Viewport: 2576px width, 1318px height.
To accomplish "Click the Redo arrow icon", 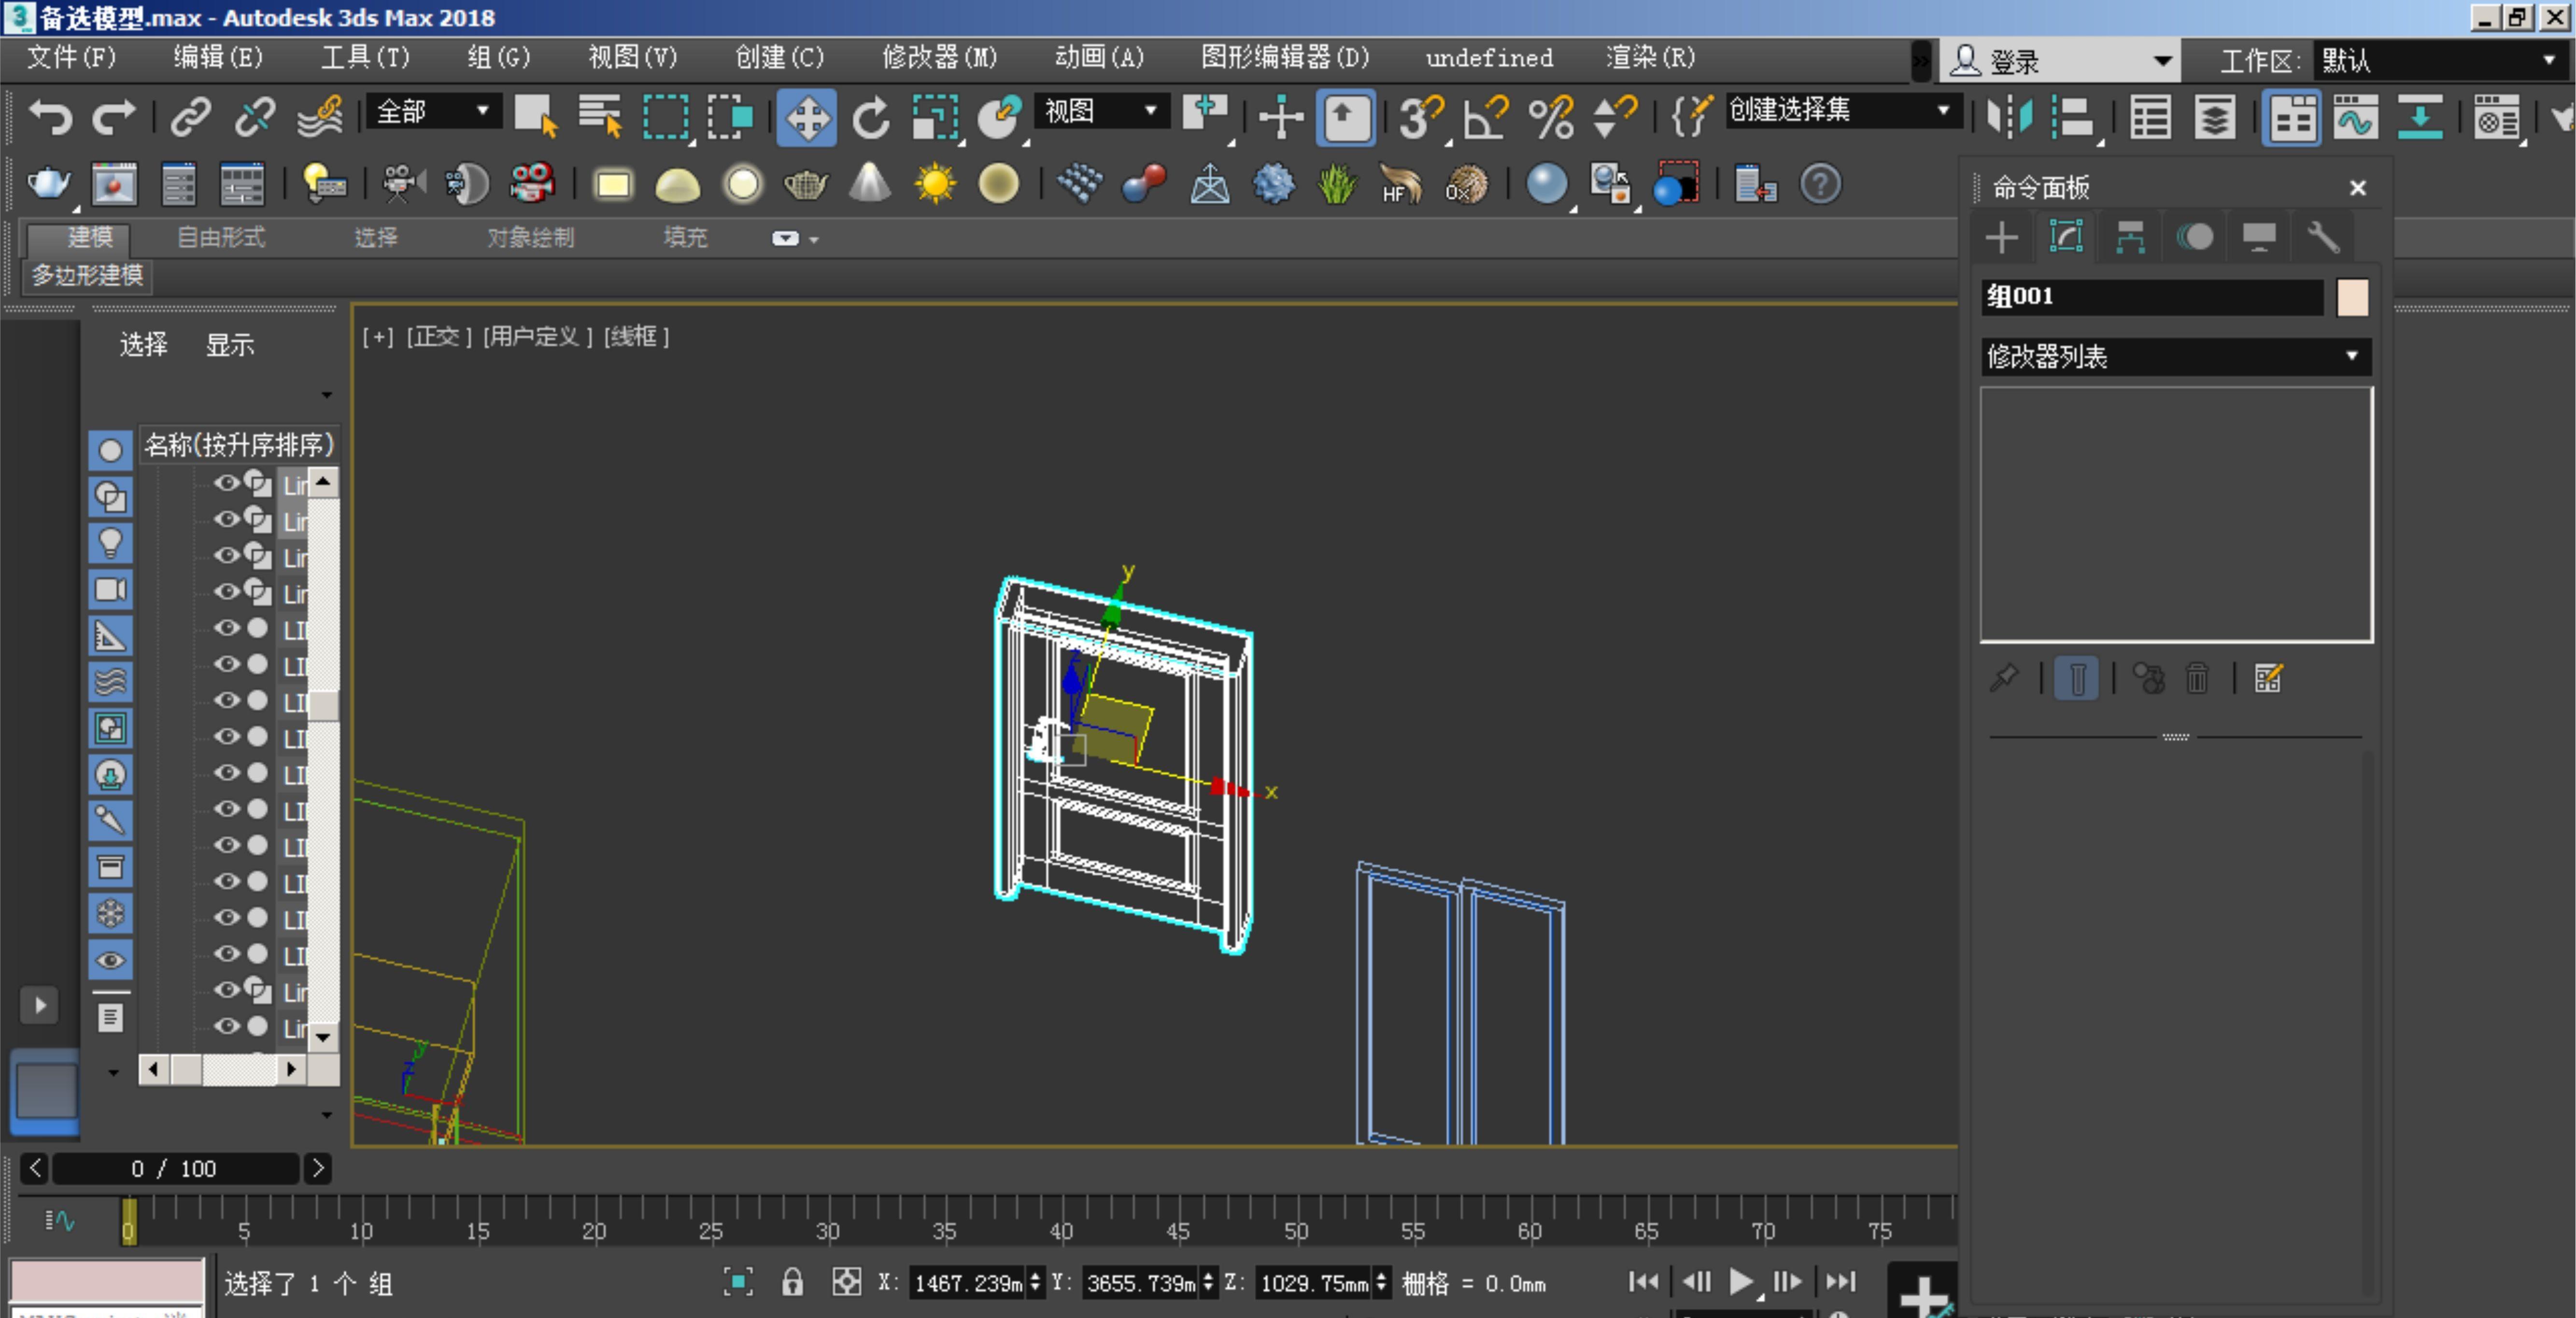I will point(113,118).
